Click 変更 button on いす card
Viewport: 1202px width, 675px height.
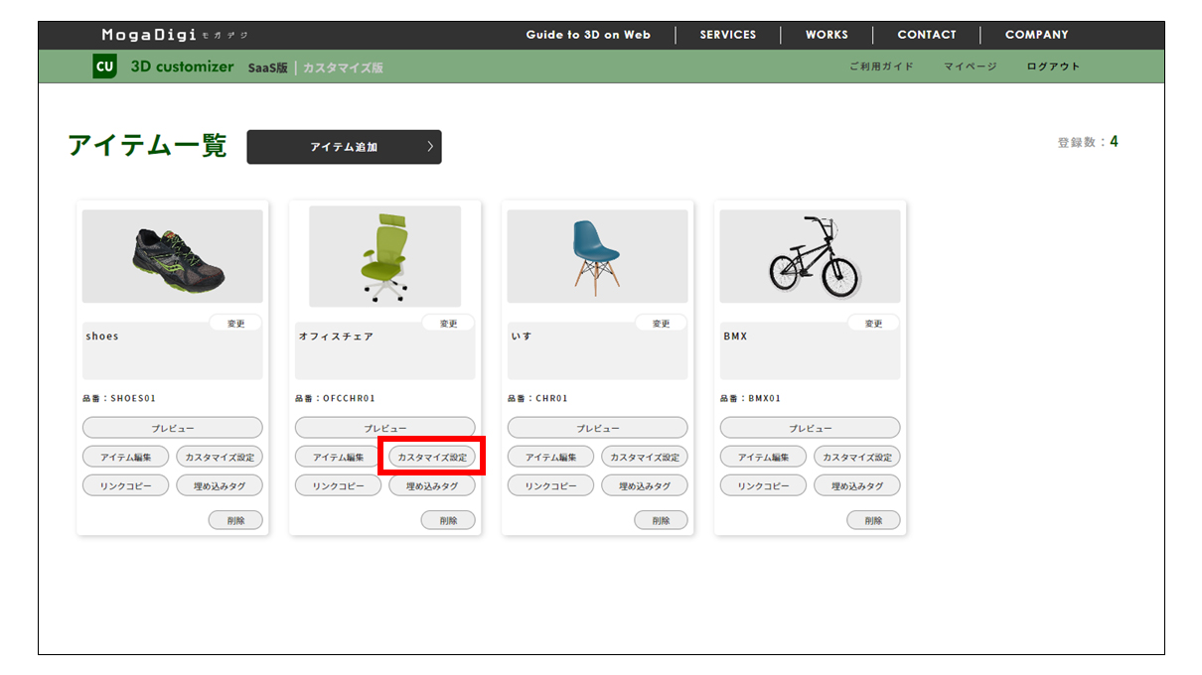[661, 324]
